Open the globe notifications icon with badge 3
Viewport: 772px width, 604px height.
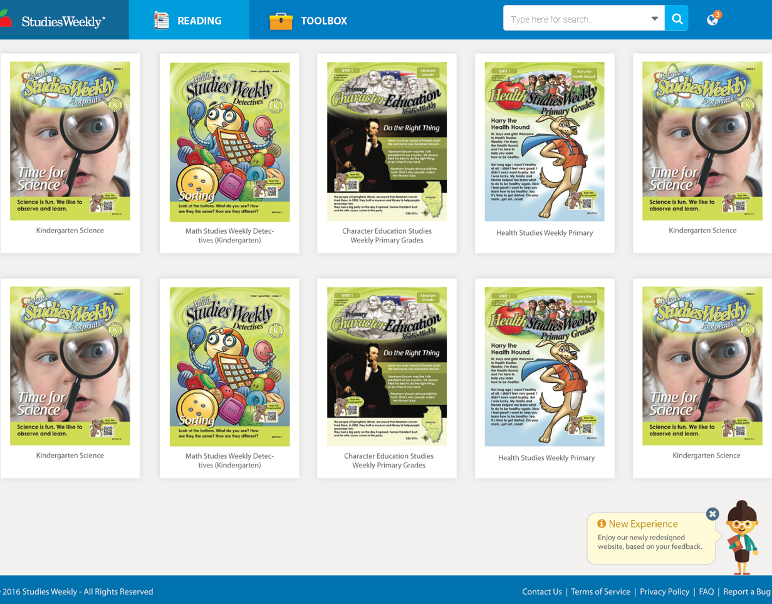coord(713,19)
